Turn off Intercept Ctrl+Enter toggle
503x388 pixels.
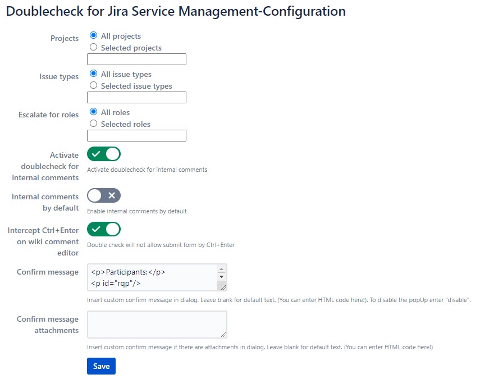104,229
